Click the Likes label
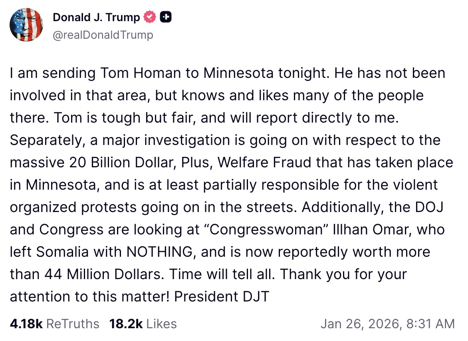Screen dimensions: 468x341 coord(161,324)
